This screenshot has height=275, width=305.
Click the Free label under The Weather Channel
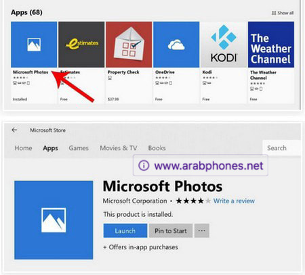pyautogui.click(x=253, y=99)
